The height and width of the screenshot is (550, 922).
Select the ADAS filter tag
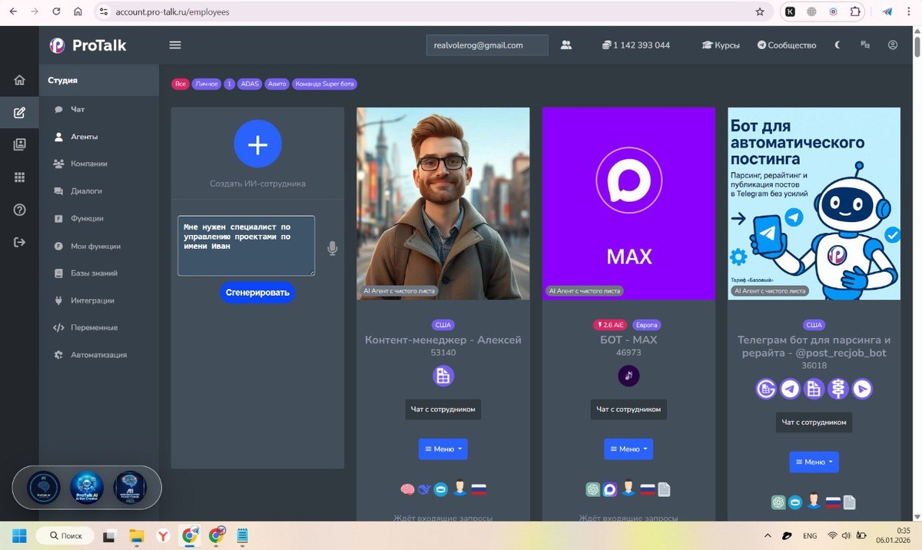coord(250,84)
